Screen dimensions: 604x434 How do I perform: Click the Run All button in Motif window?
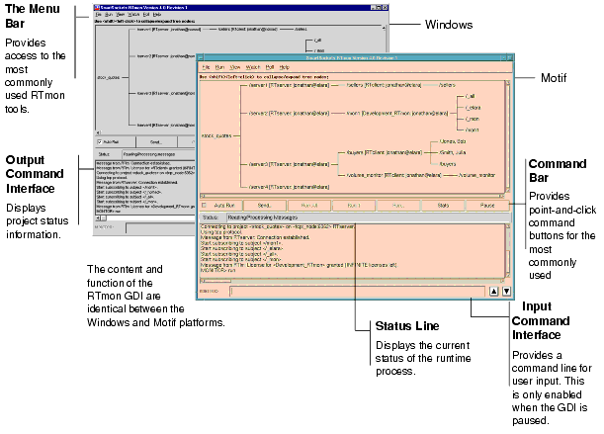309,206
